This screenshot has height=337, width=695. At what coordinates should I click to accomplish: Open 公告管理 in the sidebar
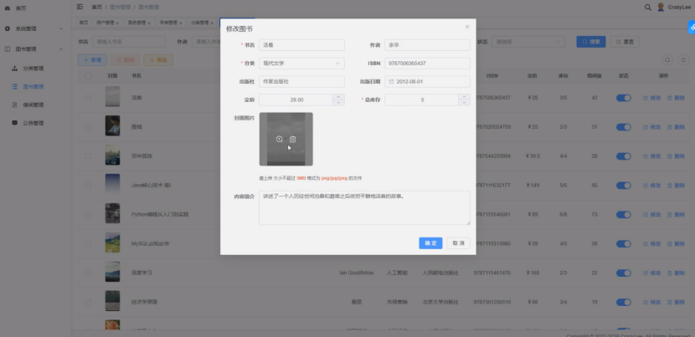point(33,123)
